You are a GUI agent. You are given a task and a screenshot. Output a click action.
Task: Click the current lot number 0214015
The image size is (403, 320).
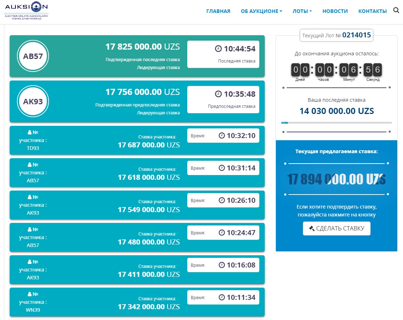click(356, 35)
